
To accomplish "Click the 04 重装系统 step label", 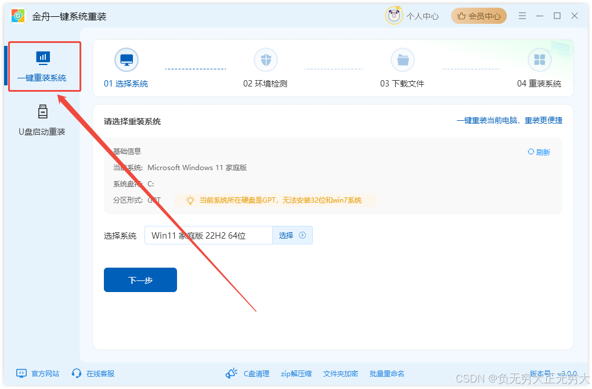I will [539, 84].
